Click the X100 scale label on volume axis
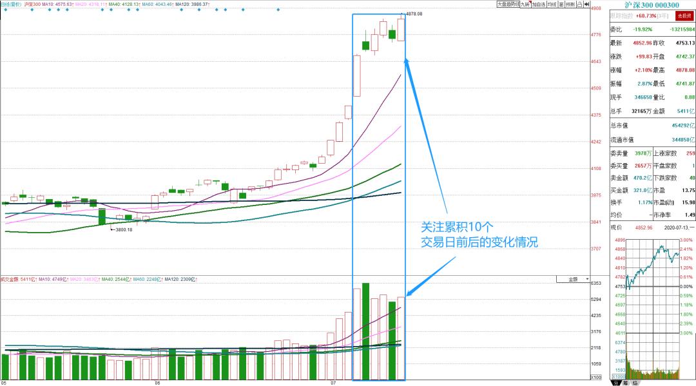 tap(596, 377)
